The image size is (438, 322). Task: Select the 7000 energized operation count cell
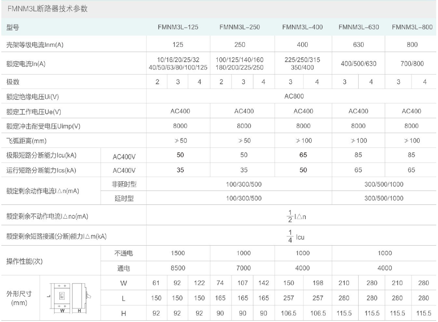244,268
